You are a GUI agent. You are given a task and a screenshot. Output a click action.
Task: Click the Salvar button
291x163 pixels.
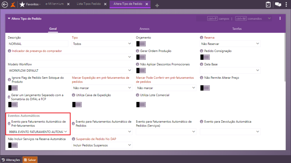30,160
